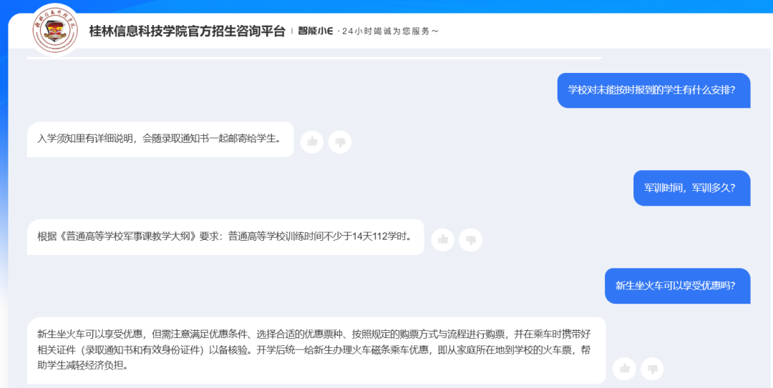Click the Guilin school crest logo
Image resolution: width=773 pixels, height=388 pixels.
coord(57,30)
